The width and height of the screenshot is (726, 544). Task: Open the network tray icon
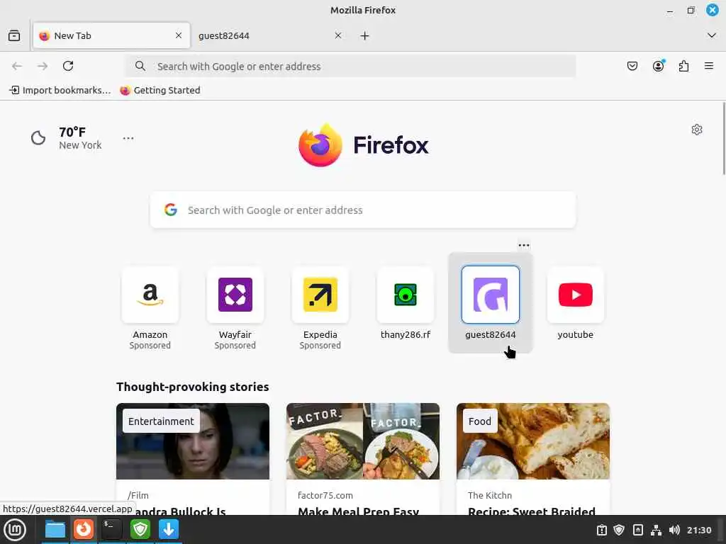click(x=656, y=530)
